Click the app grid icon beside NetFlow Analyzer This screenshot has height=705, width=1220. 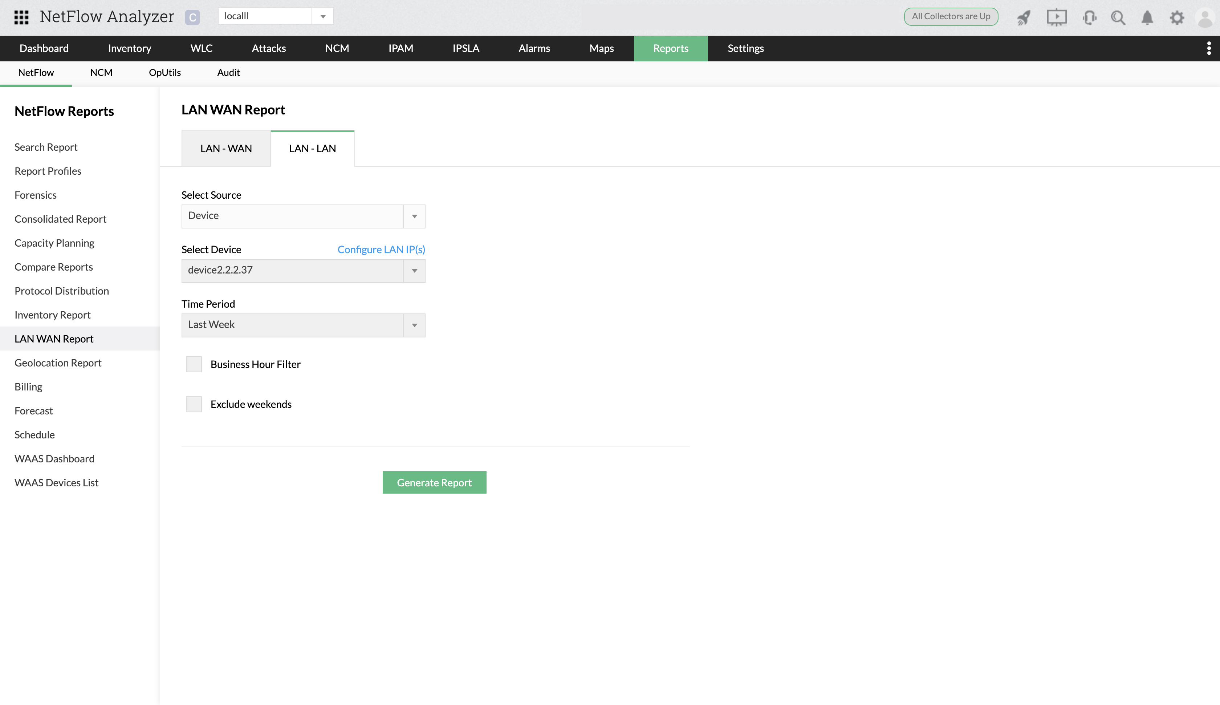(21, 16)
